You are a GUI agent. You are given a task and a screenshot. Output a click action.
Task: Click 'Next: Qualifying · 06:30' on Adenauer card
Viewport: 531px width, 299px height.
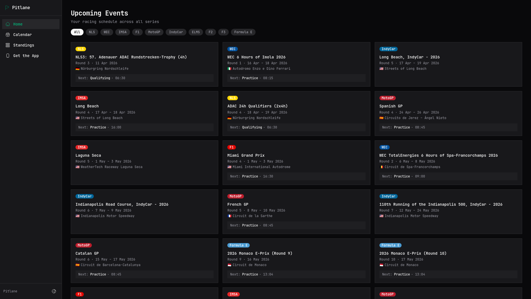coord(144,78)
